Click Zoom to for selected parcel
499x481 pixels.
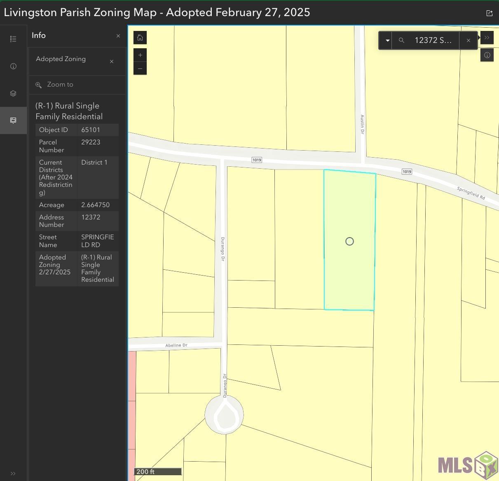60,85
